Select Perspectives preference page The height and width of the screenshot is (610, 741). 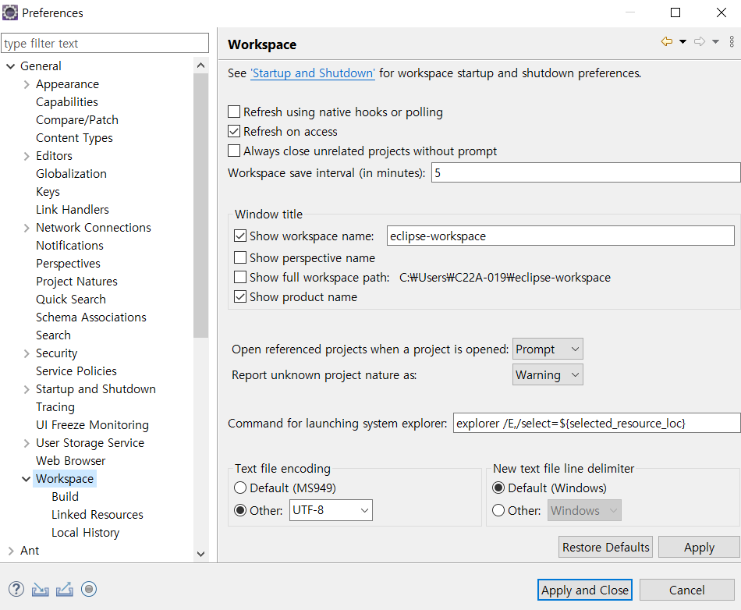coord(68,264)
